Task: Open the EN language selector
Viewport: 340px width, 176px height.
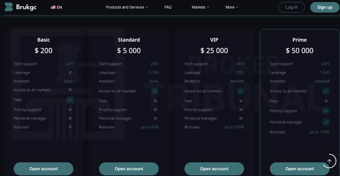Action: click(57, 7)
